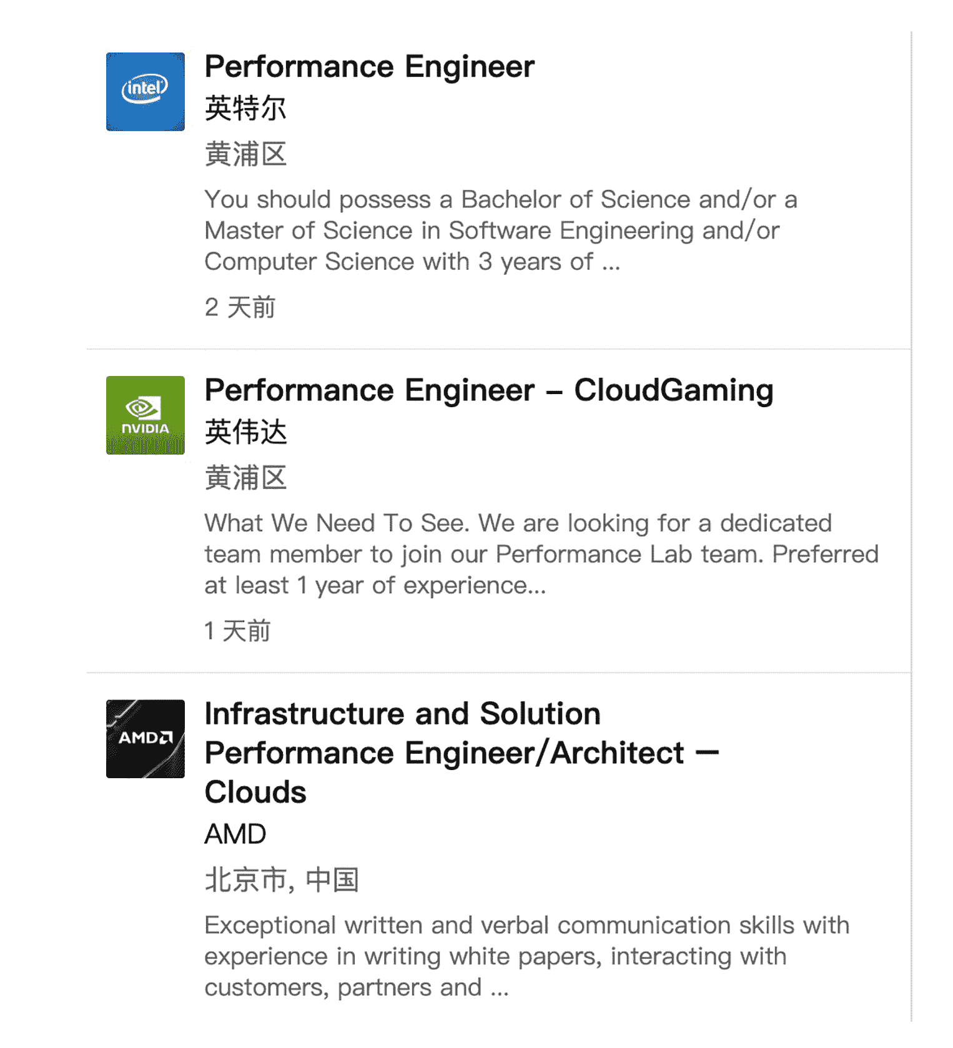953x1048 pixels.
Task: Click the '2 天前' posting date
Action: 240,307
